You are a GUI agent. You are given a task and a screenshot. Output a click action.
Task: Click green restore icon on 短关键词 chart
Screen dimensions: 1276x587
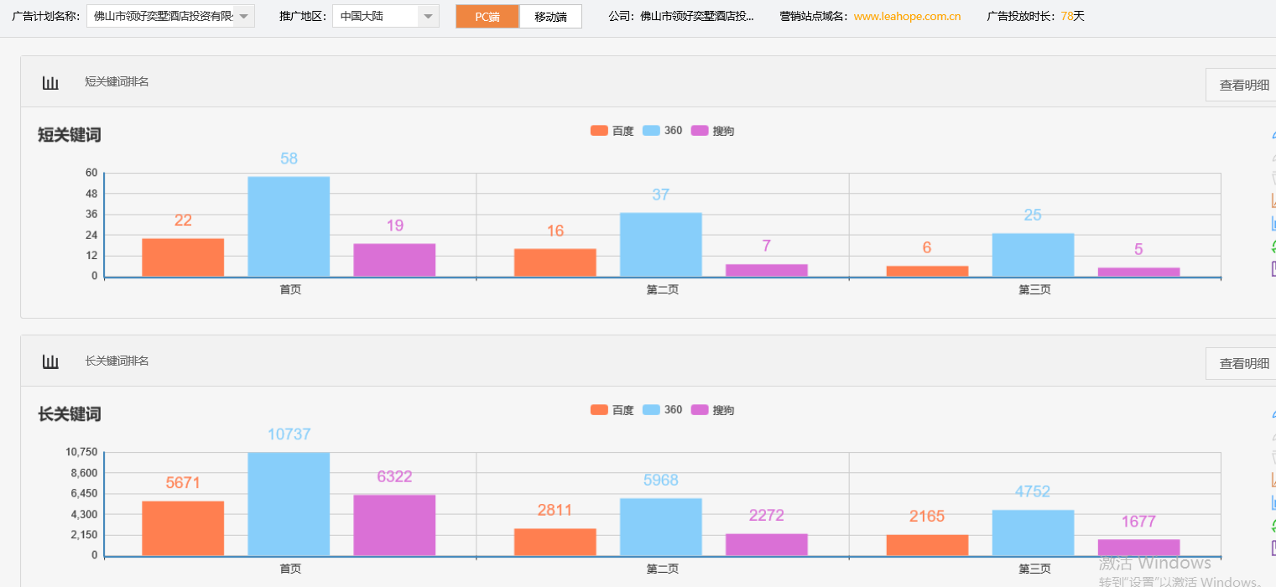[1273, 246]
